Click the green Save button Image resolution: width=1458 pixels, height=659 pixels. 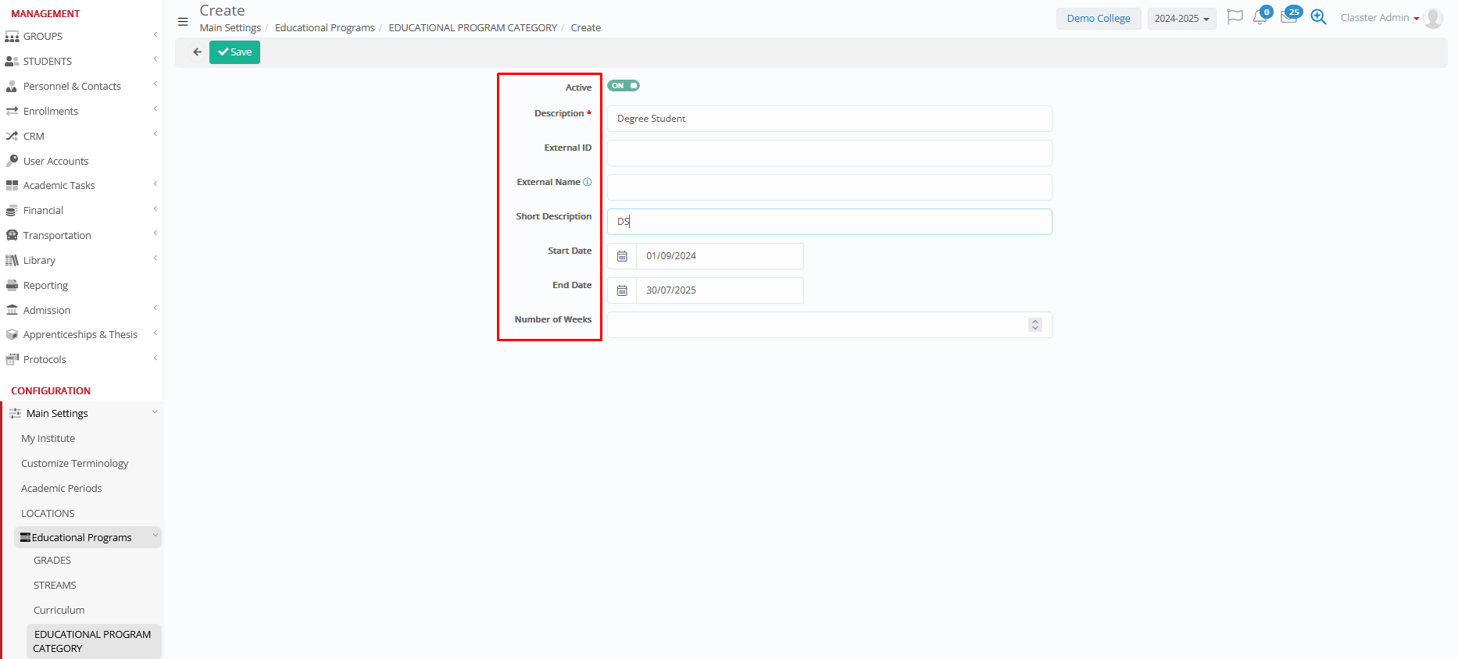tap(234, 52)
